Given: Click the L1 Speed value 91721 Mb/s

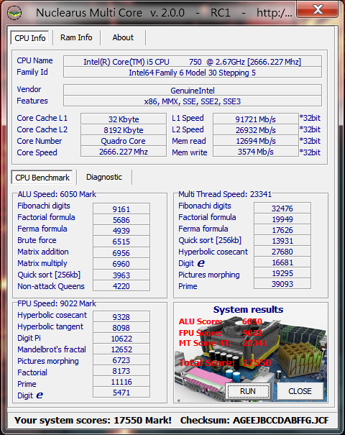Looking at the screenshot, I should point(255,119).
